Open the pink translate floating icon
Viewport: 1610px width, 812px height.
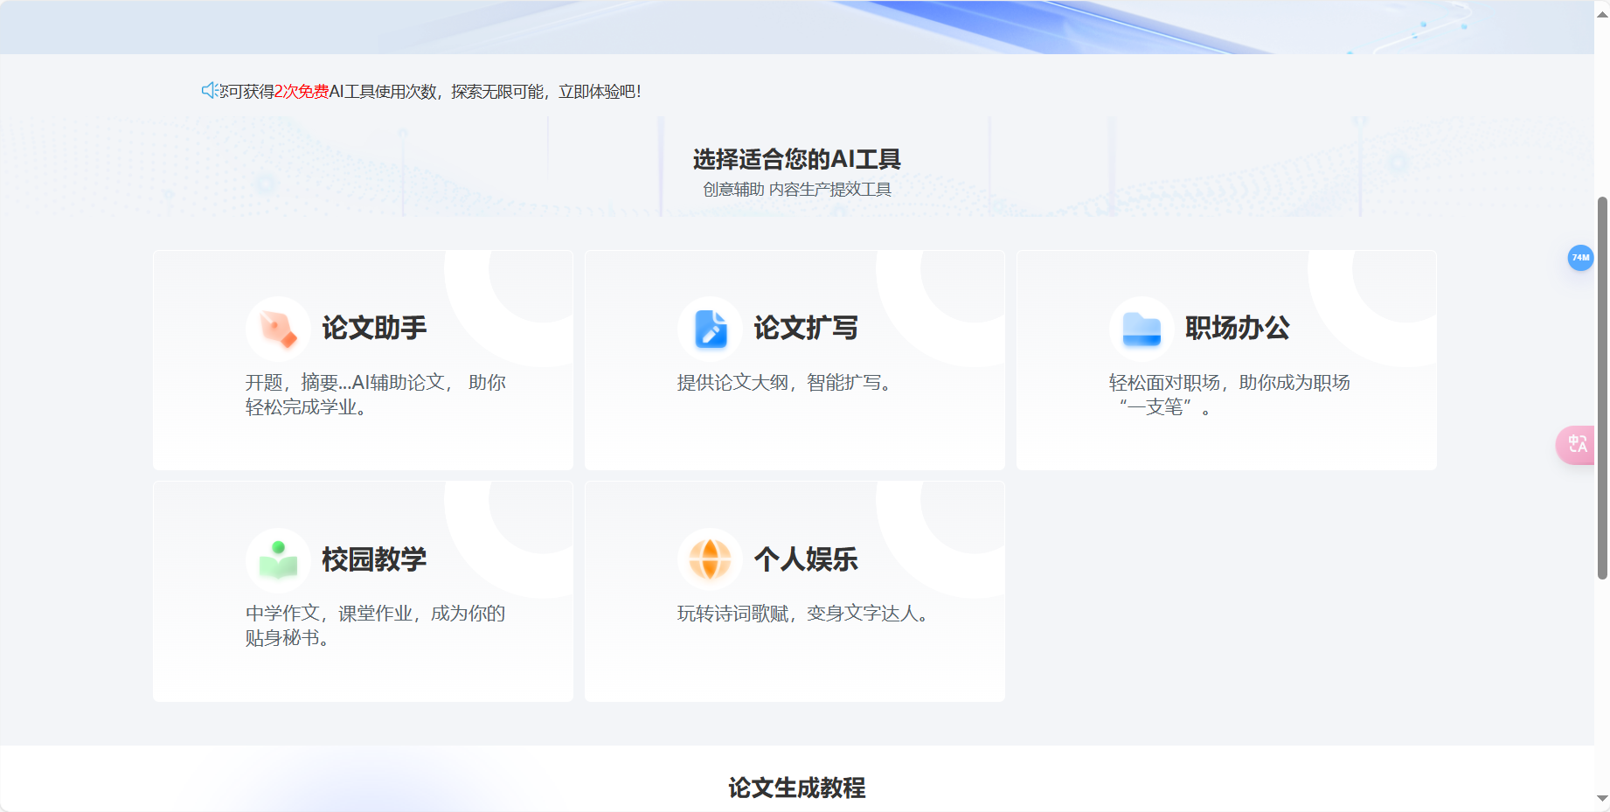tap(1577, 445)
